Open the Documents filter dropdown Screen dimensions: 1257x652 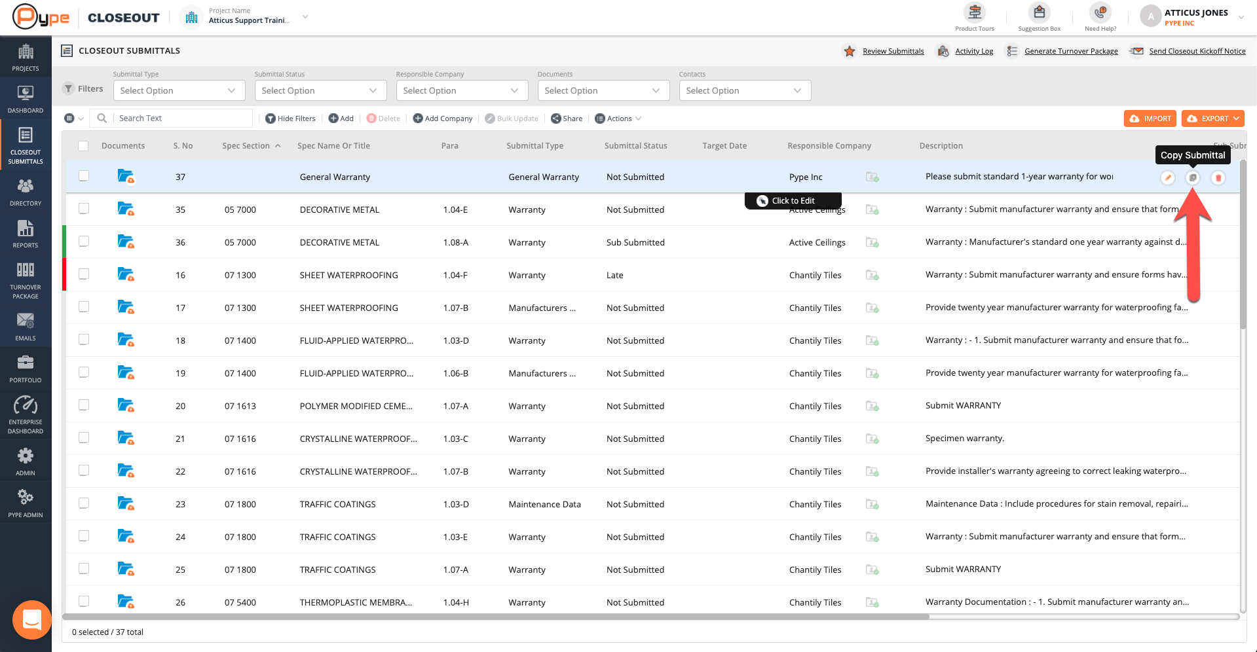(x=603, y=90)
